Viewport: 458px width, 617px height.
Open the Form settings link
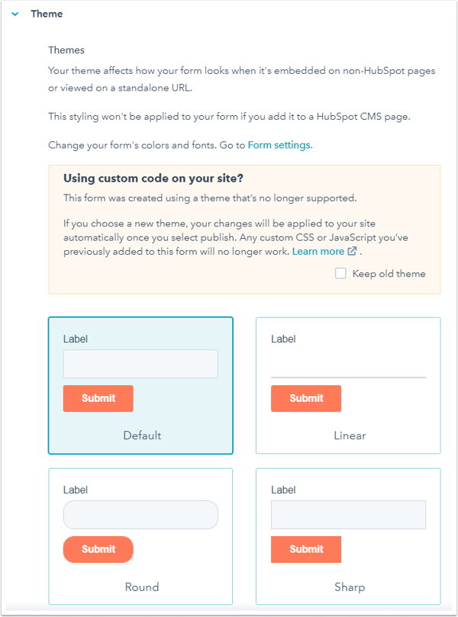tap(279, 145)
